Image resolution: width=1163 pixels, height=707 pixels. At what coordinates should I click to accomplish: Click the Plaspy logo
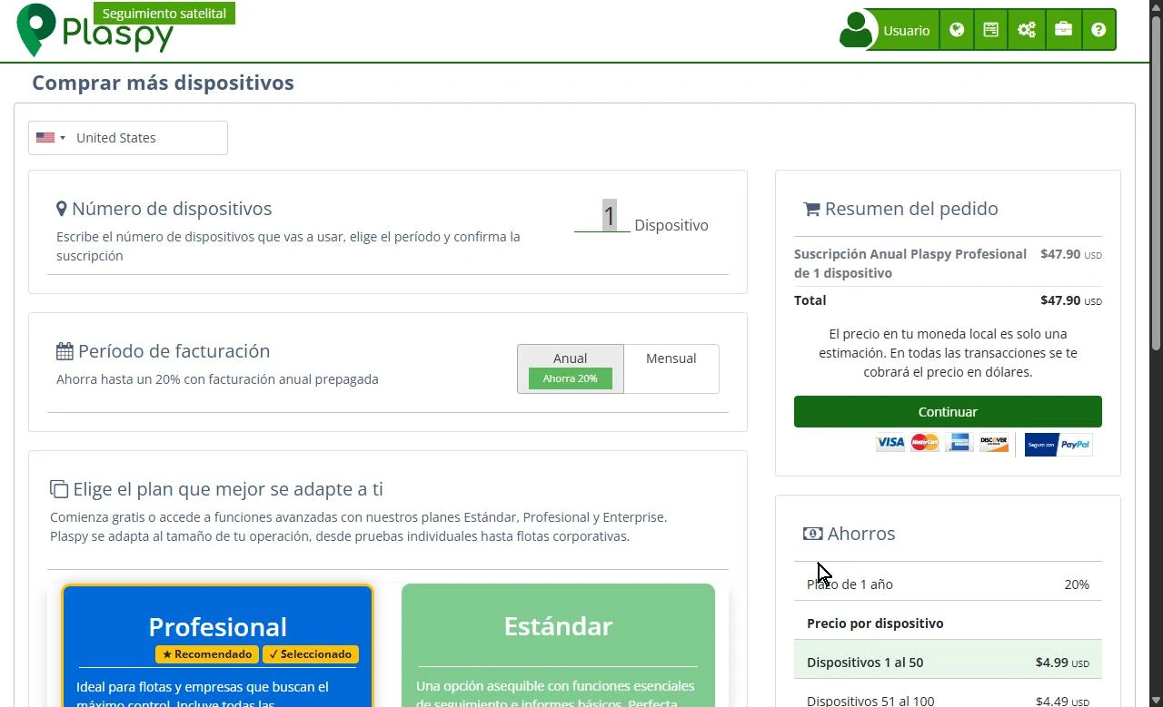point(94,30)
